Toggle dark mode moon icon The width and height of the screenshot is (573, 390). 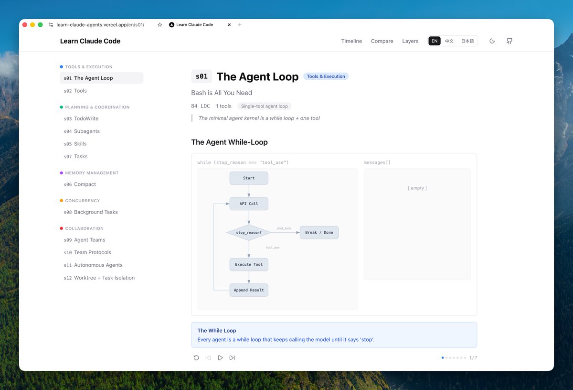[492, 41]
